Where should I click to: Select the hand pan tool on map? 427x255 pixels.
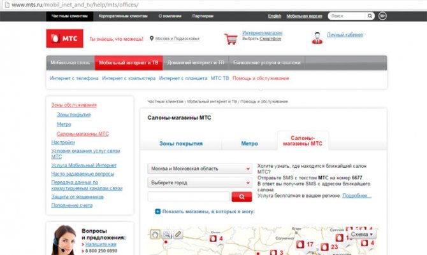point(155,234)
